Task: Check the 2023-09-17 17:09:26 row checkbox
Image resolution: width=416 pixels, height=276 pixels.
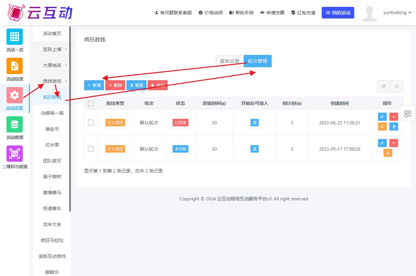Action: (91, 149)
